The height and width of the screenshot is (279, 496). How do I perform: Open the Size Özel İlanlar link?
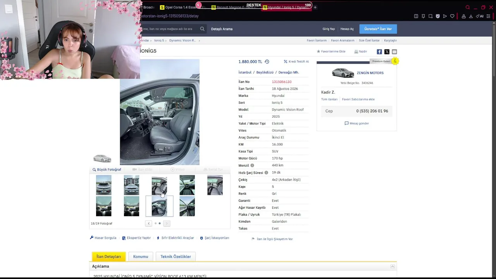369,40
